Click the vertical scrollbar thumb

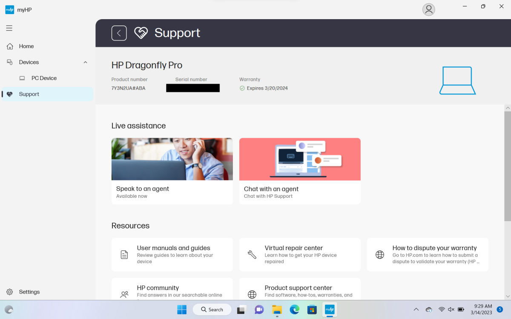[x=508, y=166]
